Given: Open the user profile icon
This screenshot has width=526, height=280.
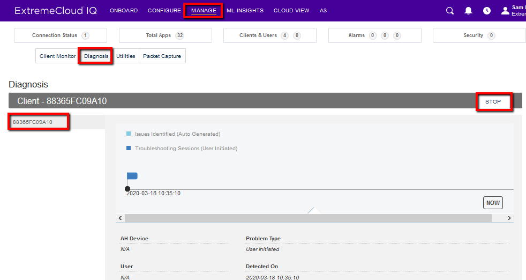Looking at the screenshot, I should pyautogui.click(x=505, y=11).
